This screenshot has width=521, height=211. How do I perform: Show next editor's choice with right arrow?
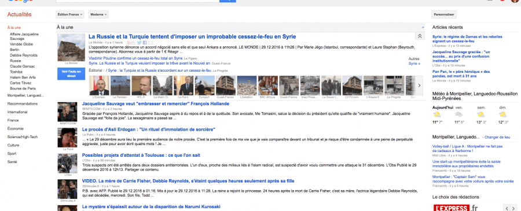(514, 208)
